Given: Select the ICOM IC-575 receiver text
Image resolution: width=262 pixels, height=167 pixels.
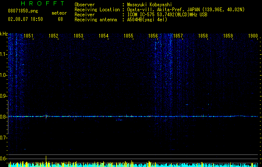Looking at the screenshot, I should click(167, 15).
